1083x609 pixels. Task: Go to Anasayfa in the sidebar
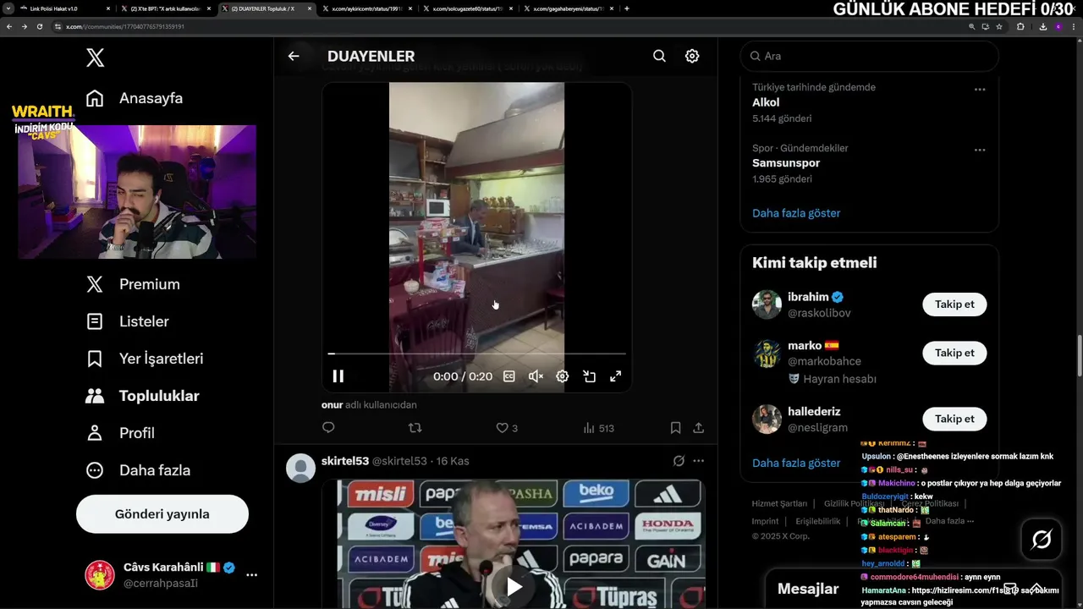(x=135, y=98)
